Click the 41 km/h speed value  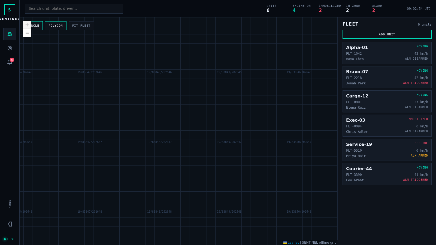pyautogui.click(x=421, y=175)
